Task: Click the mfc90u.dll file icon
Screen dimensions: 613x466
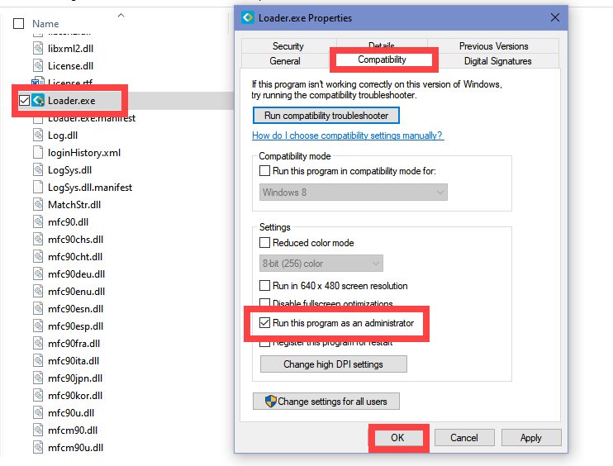Action: tap(38, 413)
